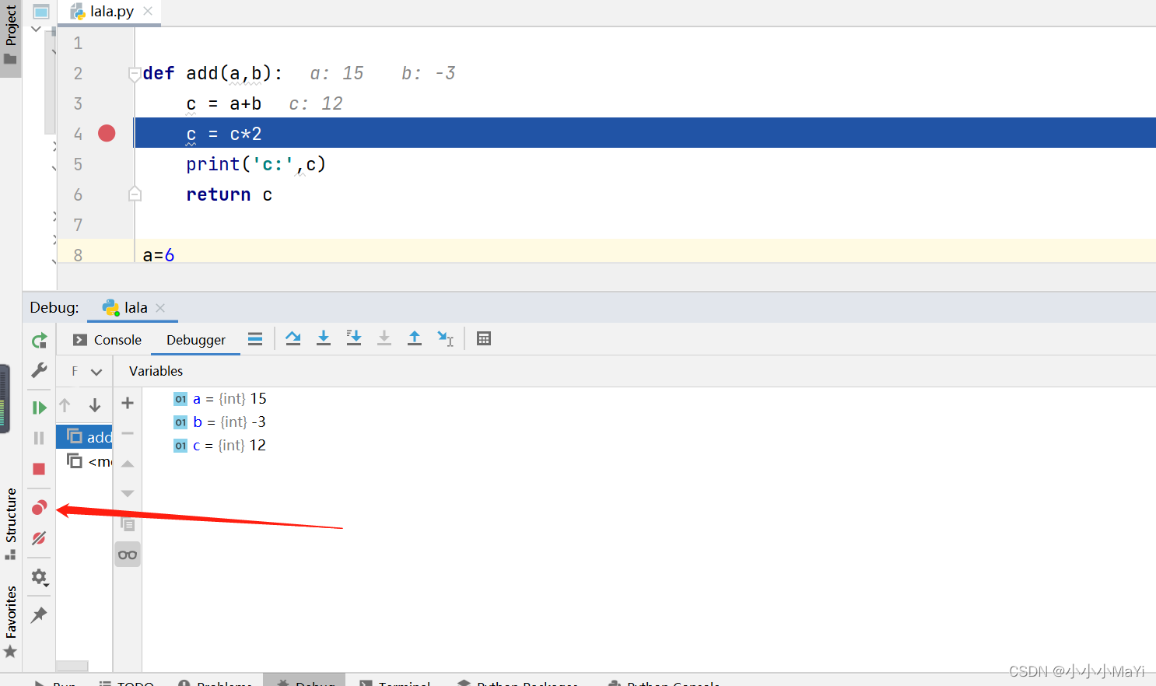Add a new watch with plus icon

[128, 403]
